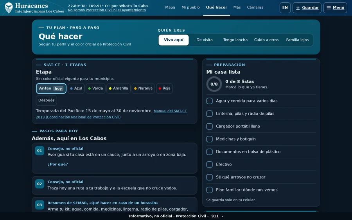
Task: Check Medicinas y botiquín
Action: pyautogui.click(x=210, y=139)
